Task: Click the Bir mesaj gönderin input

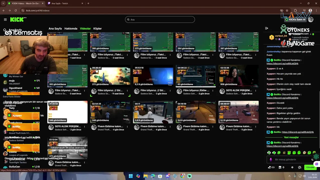Action: pos(291,159)
